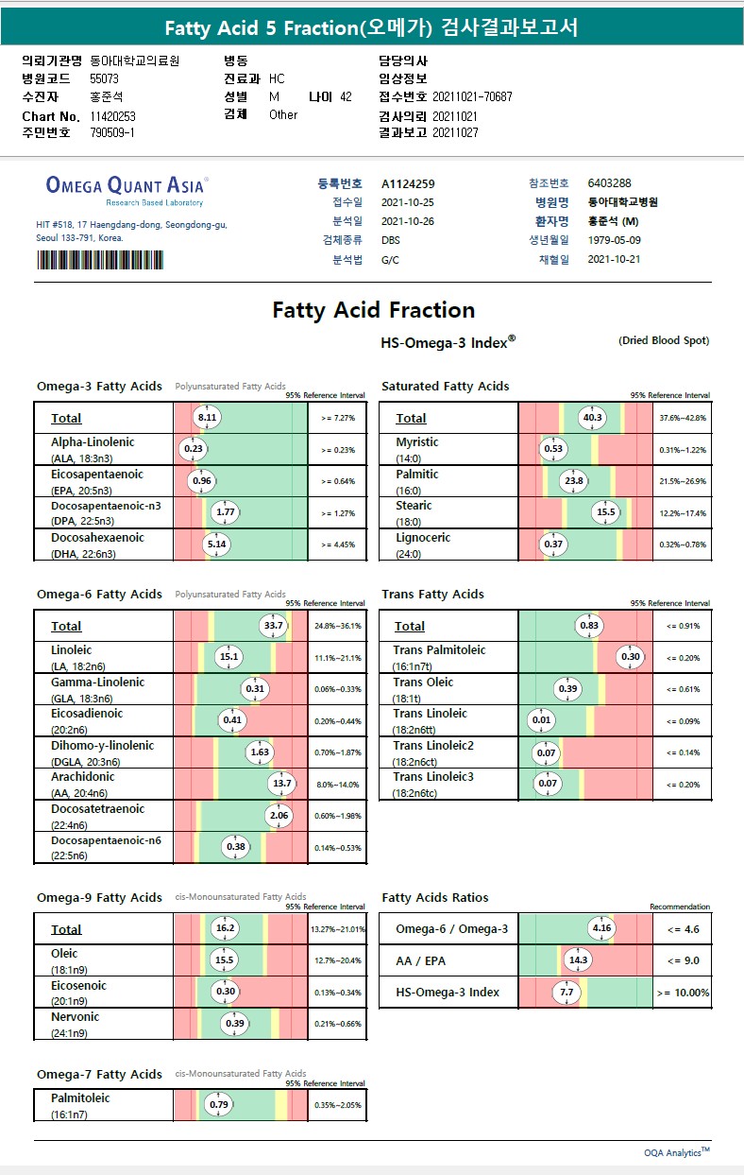Screen dimensions: 744x1175
Task: Select the Palmitoleic 0.79 value marker
Action: click(219, 1104)
